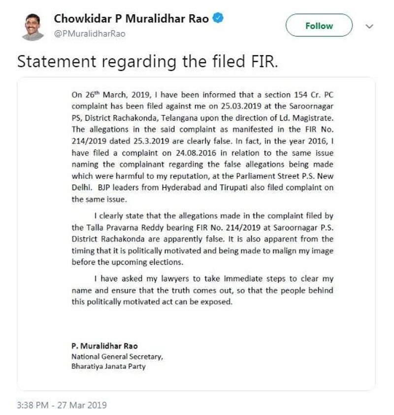Open Chowkidar P Muralidhar Rao's profile name
This screenshot has height=415, width=394.
click(x=132, y=19)
